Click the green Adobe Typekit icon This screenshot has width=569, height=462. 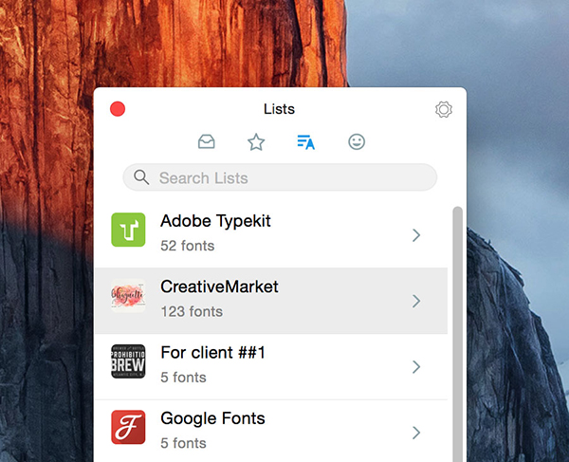[128, 230]
